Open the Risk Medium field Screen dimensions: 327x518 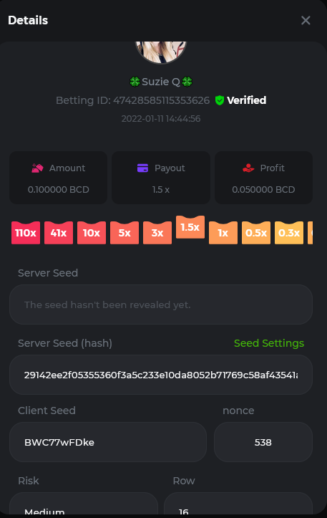coord(84,504)
